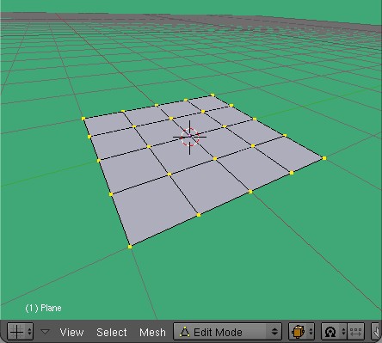Open the 3D View window type selector

click(x=20, y=332)
